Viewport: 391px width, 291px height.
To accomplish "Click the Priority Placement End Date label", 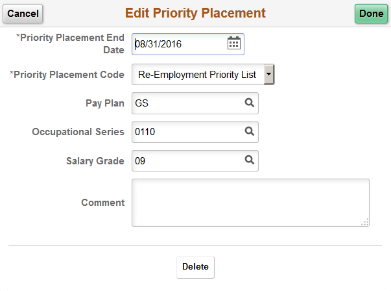I will [70, 44].
